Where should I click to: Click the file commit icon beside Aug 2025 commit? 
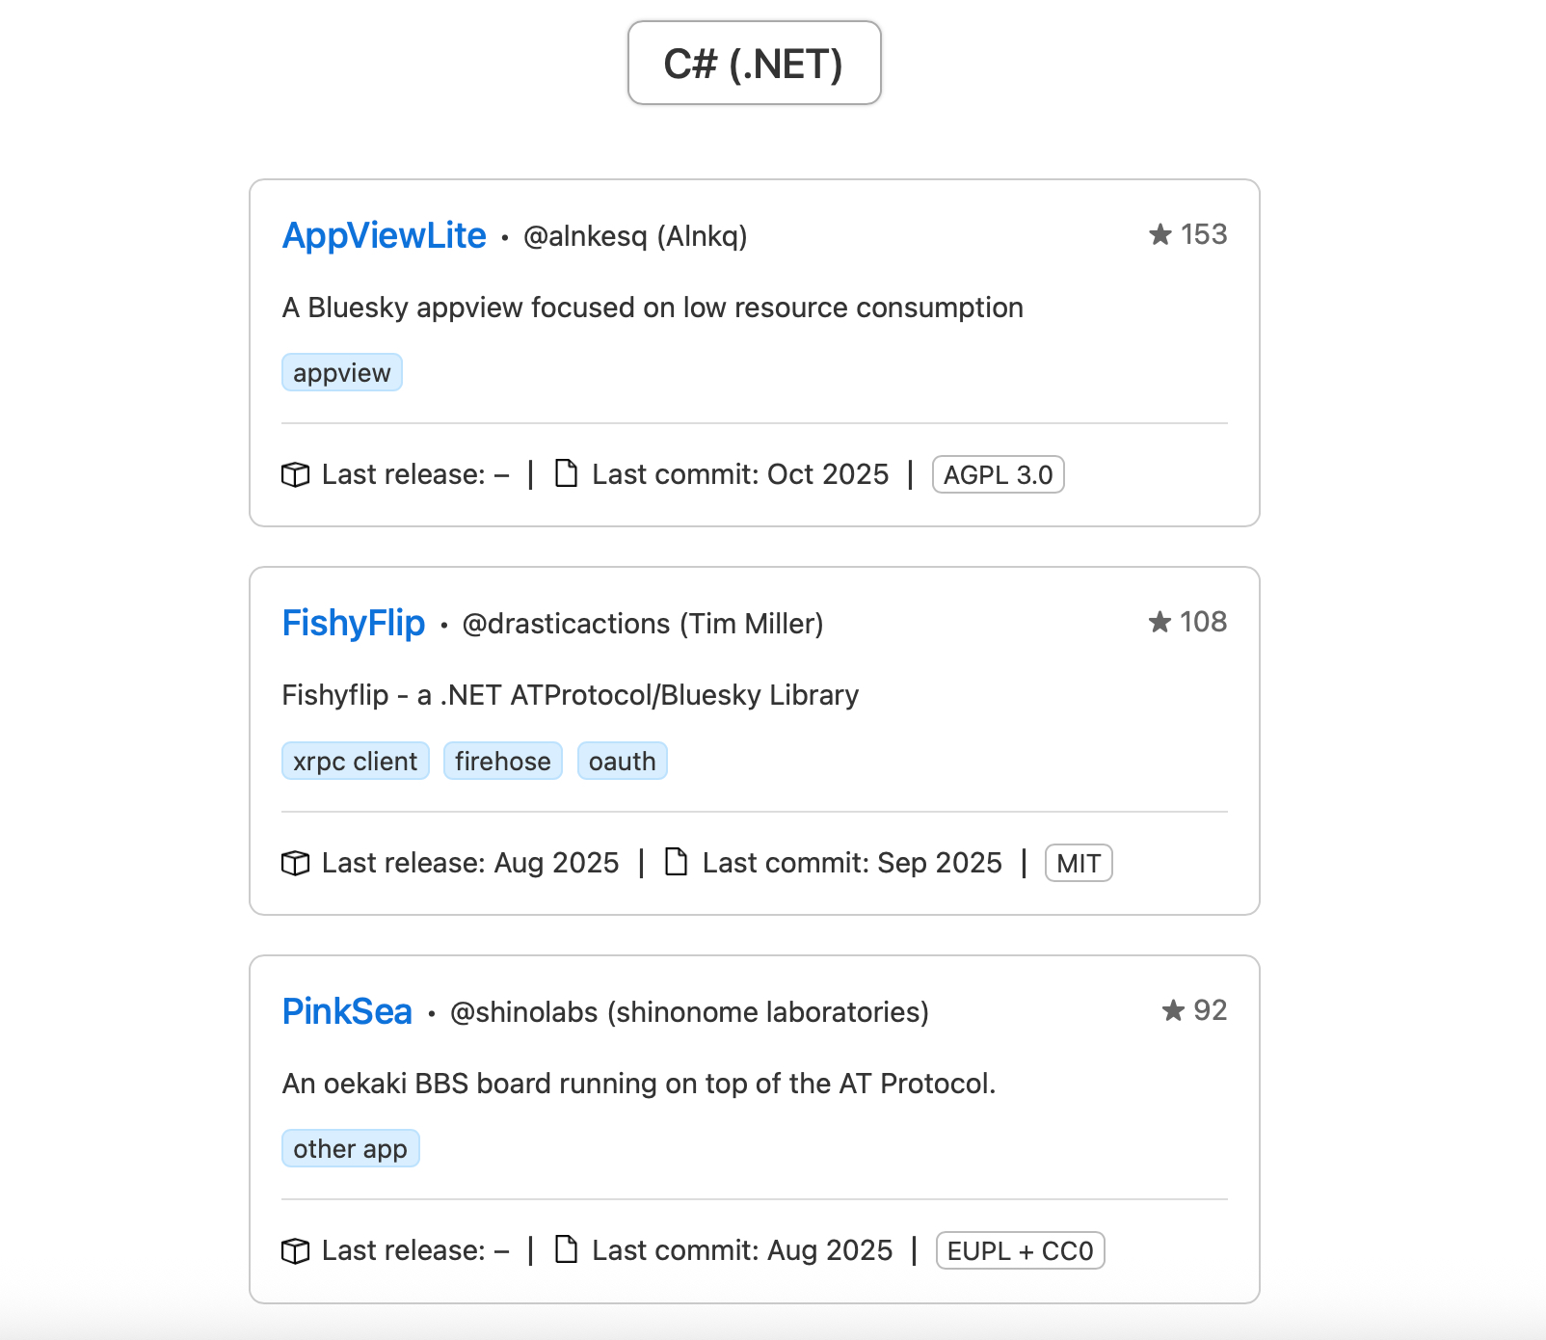pos(567,1249)
